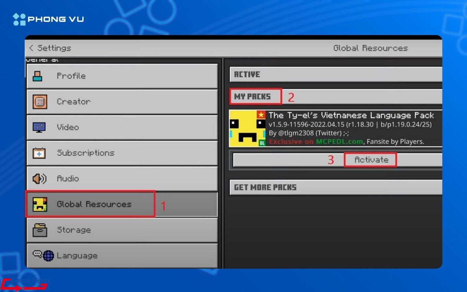Expand the Active packs section
This screenshot has height=292, width=467.
(x=335, y=75)
